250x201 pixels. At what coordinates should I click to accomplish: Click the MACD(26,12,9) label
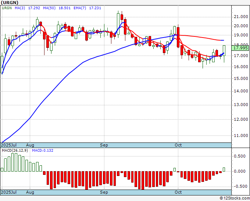(15, 151)
